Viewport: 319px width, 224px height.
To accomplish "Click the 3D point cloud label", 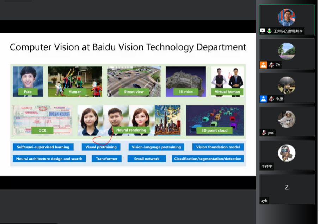I will (214, 130).
